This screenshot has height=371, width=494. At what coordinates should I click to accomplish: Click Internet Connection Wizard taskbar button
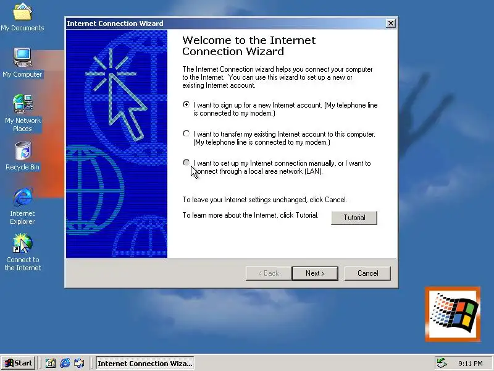145,364
